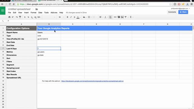Open more number formats (123)
Screen dimensions: 194x109
[x=39, y=17]
